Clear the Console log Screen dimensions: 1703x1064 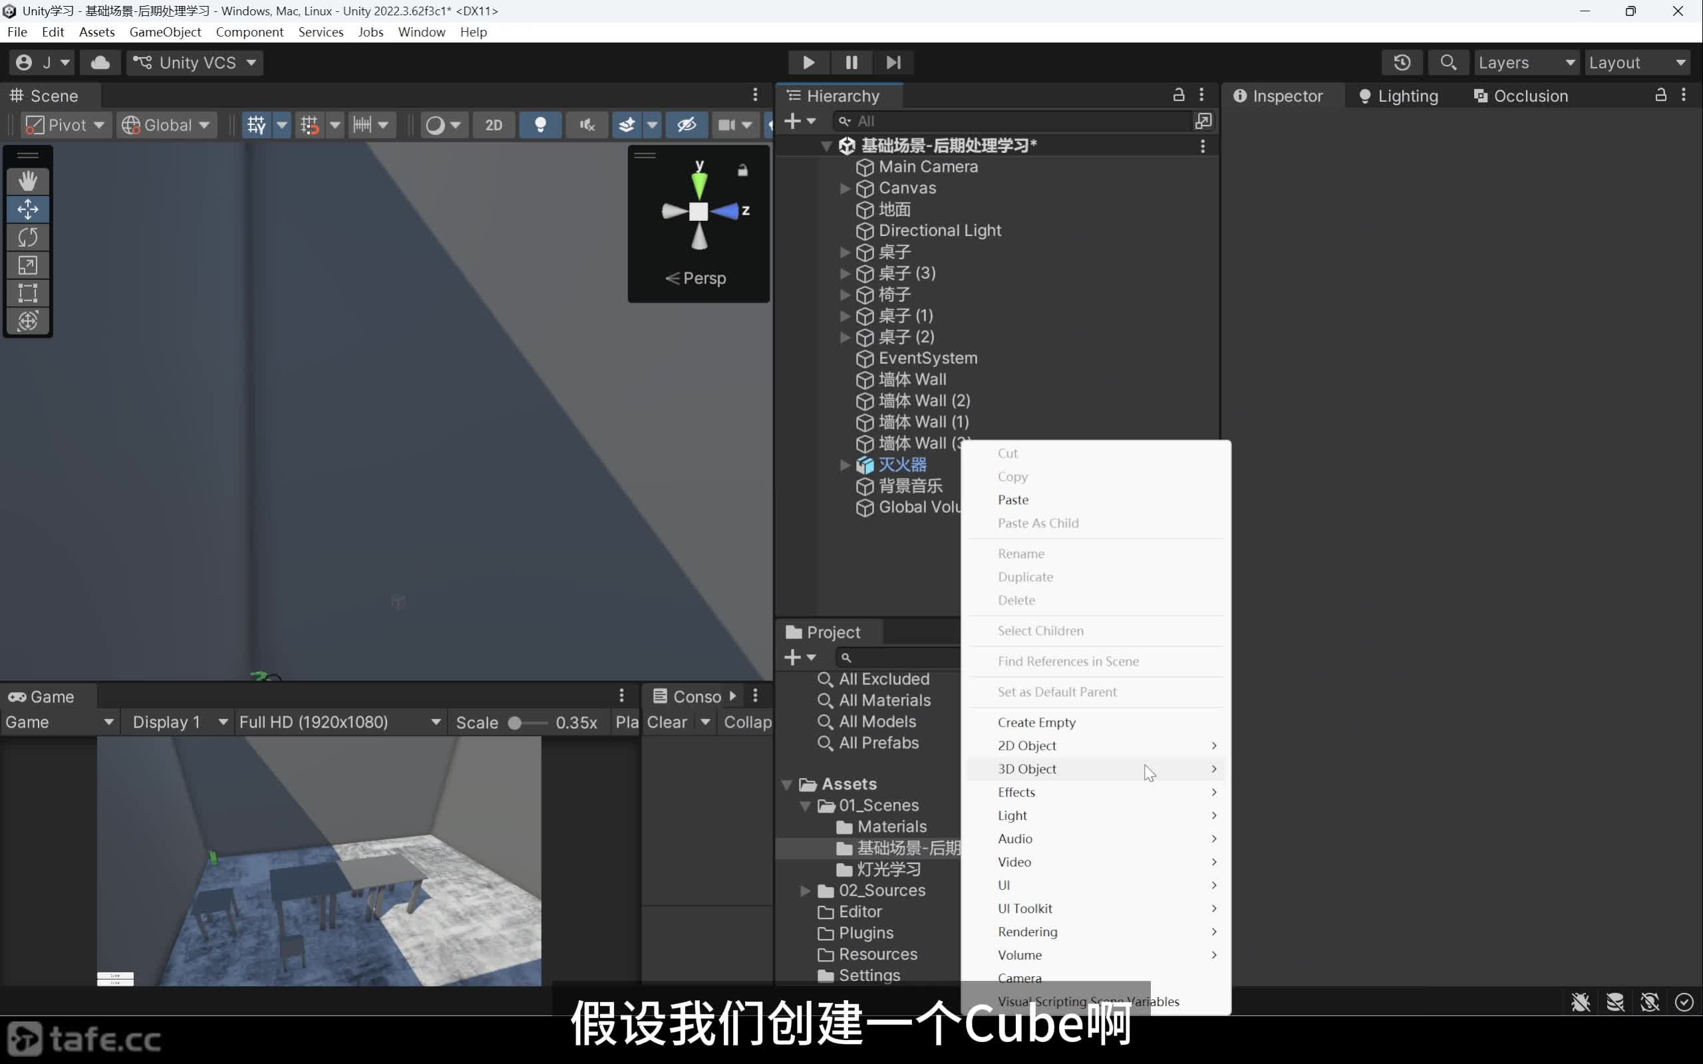pyautogui.click(x=667, y=722)
